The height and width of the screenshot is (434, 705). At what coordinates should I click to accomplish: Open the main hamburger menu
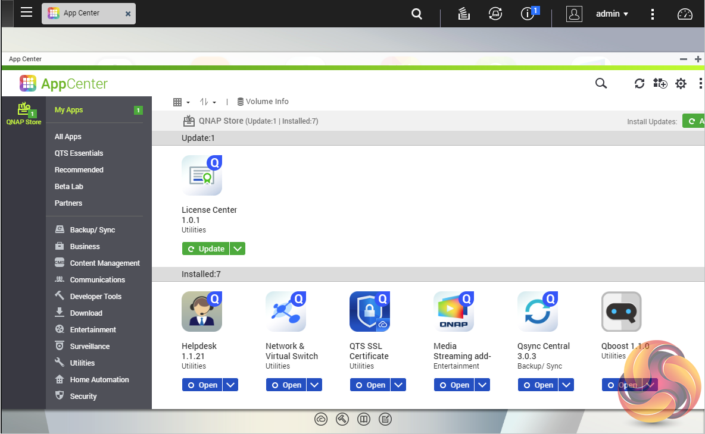click(26, 12)
